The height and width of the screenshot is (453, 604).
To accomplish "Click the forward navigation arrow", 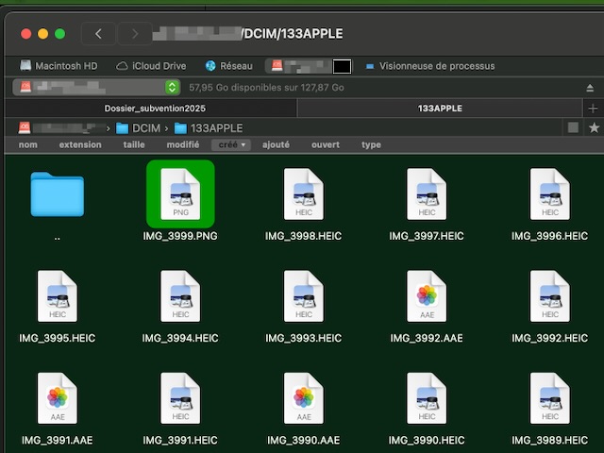I will (x=134, y=34).
